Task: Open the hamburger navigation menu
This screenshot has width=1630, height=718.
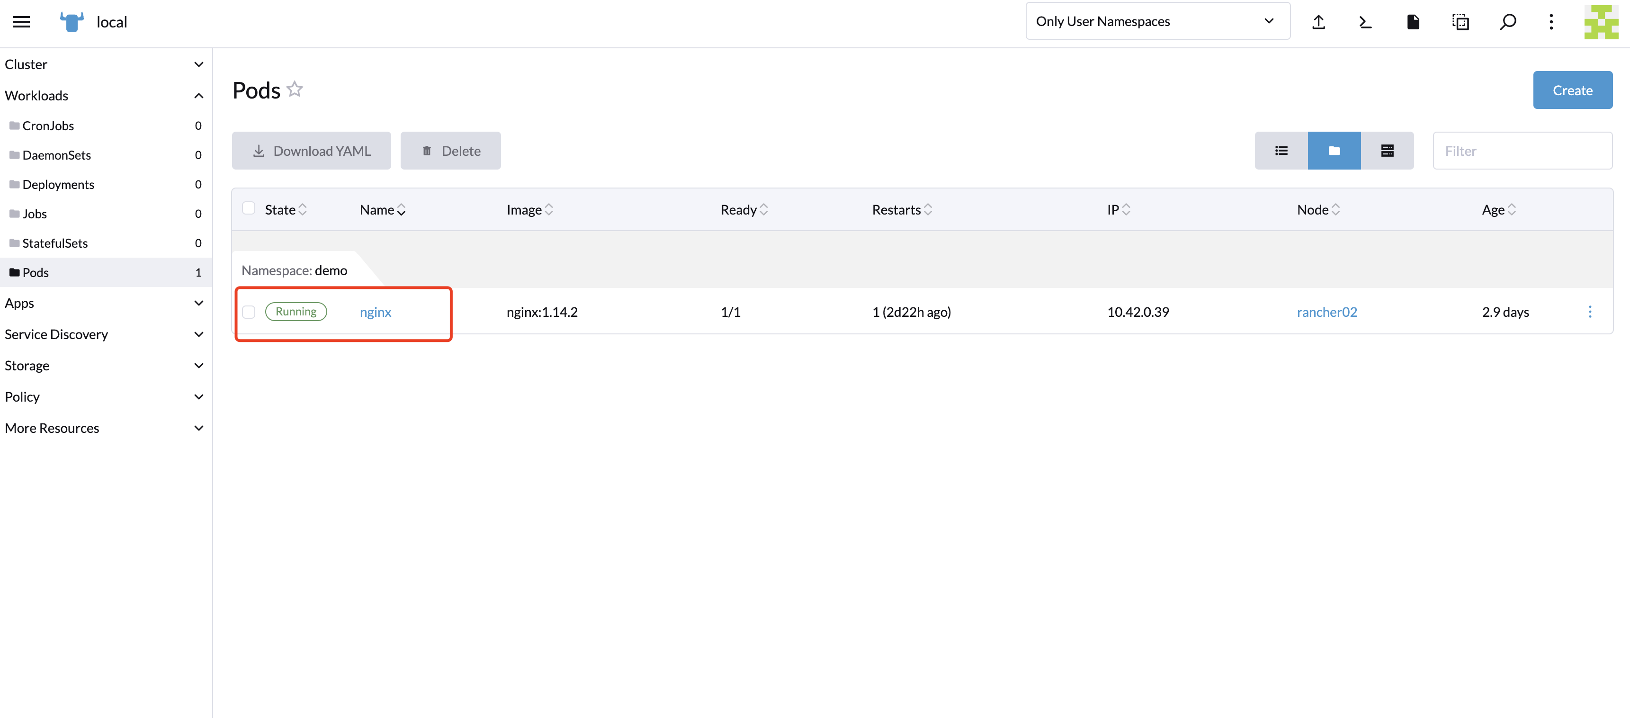Action: 21,21
